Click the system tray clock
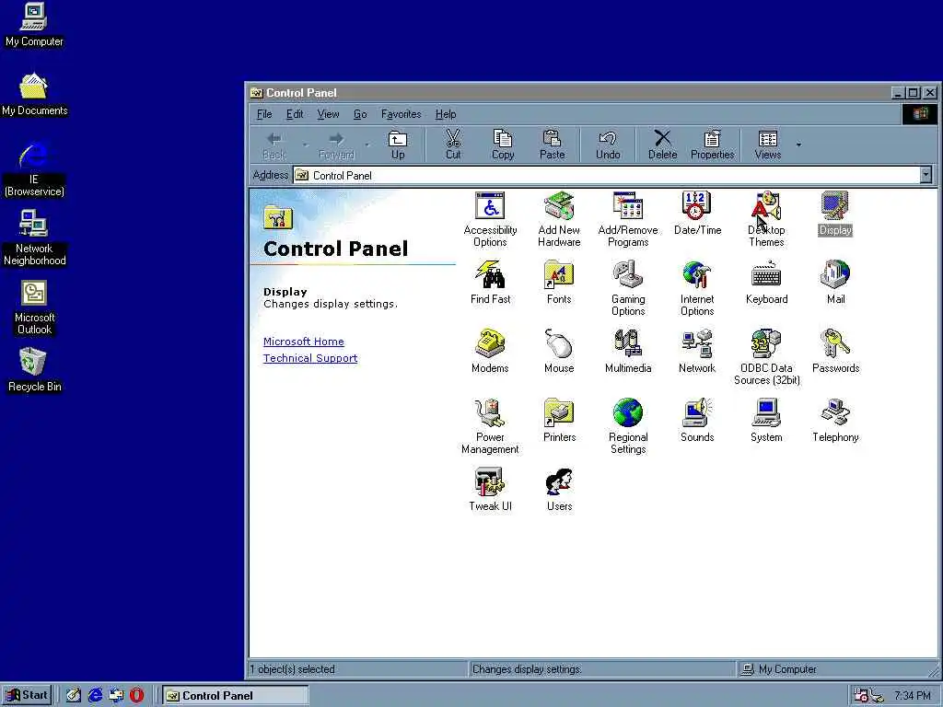 [x=912, y=696]
